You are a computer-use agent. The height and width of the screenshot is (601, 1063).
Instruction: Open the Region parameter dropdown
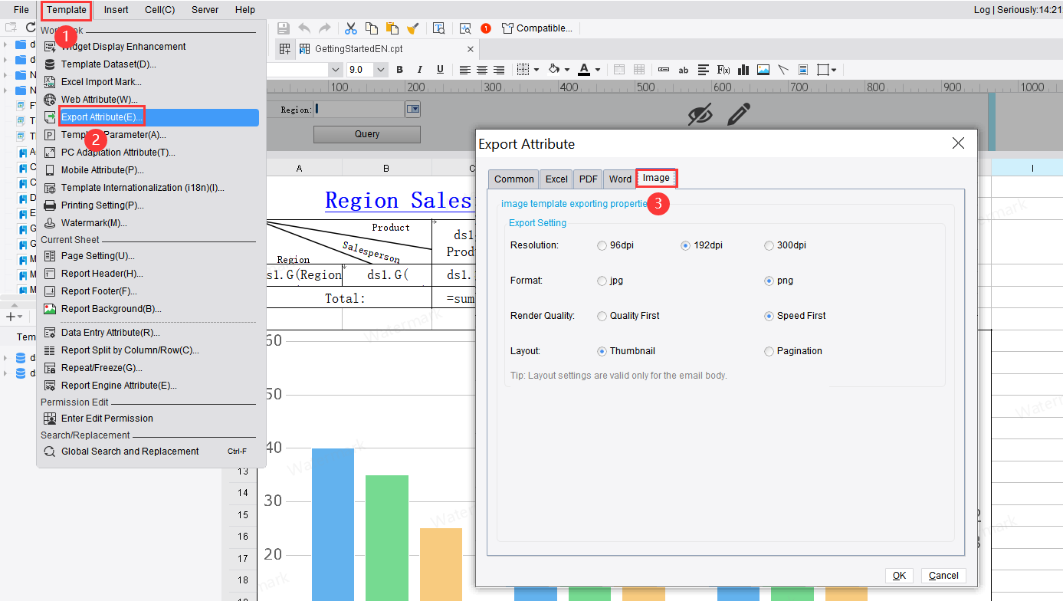(x=413, y=110)
